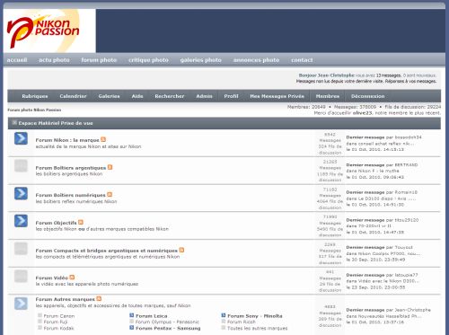This screenshot has height=335, width=449.
Task: Open Galeries in the forum menu bar
Action: [109, 96]
